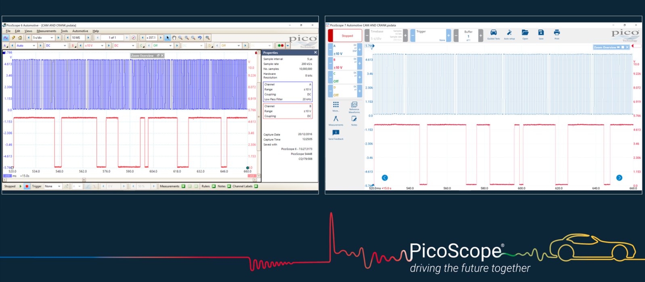645x282 pixels.
Task: Open Channel A DC coupling dropdown
Action: [x=56, y=46]
